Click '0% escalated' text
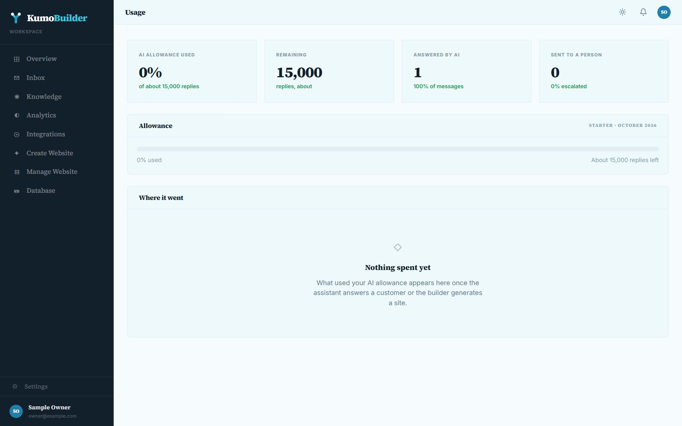Image resolution: width=682 pixels, height=426 pixels. coord(569,86)
